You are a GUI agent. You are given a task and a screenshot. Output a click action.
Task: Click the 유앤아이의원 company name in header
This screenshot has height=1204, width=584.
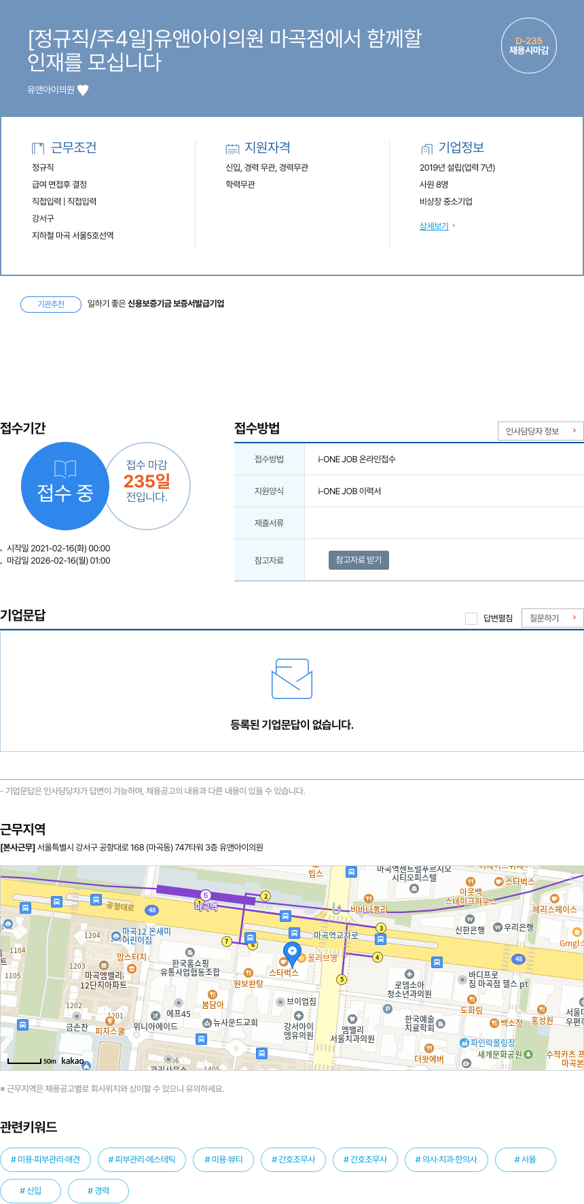[51, 90]
